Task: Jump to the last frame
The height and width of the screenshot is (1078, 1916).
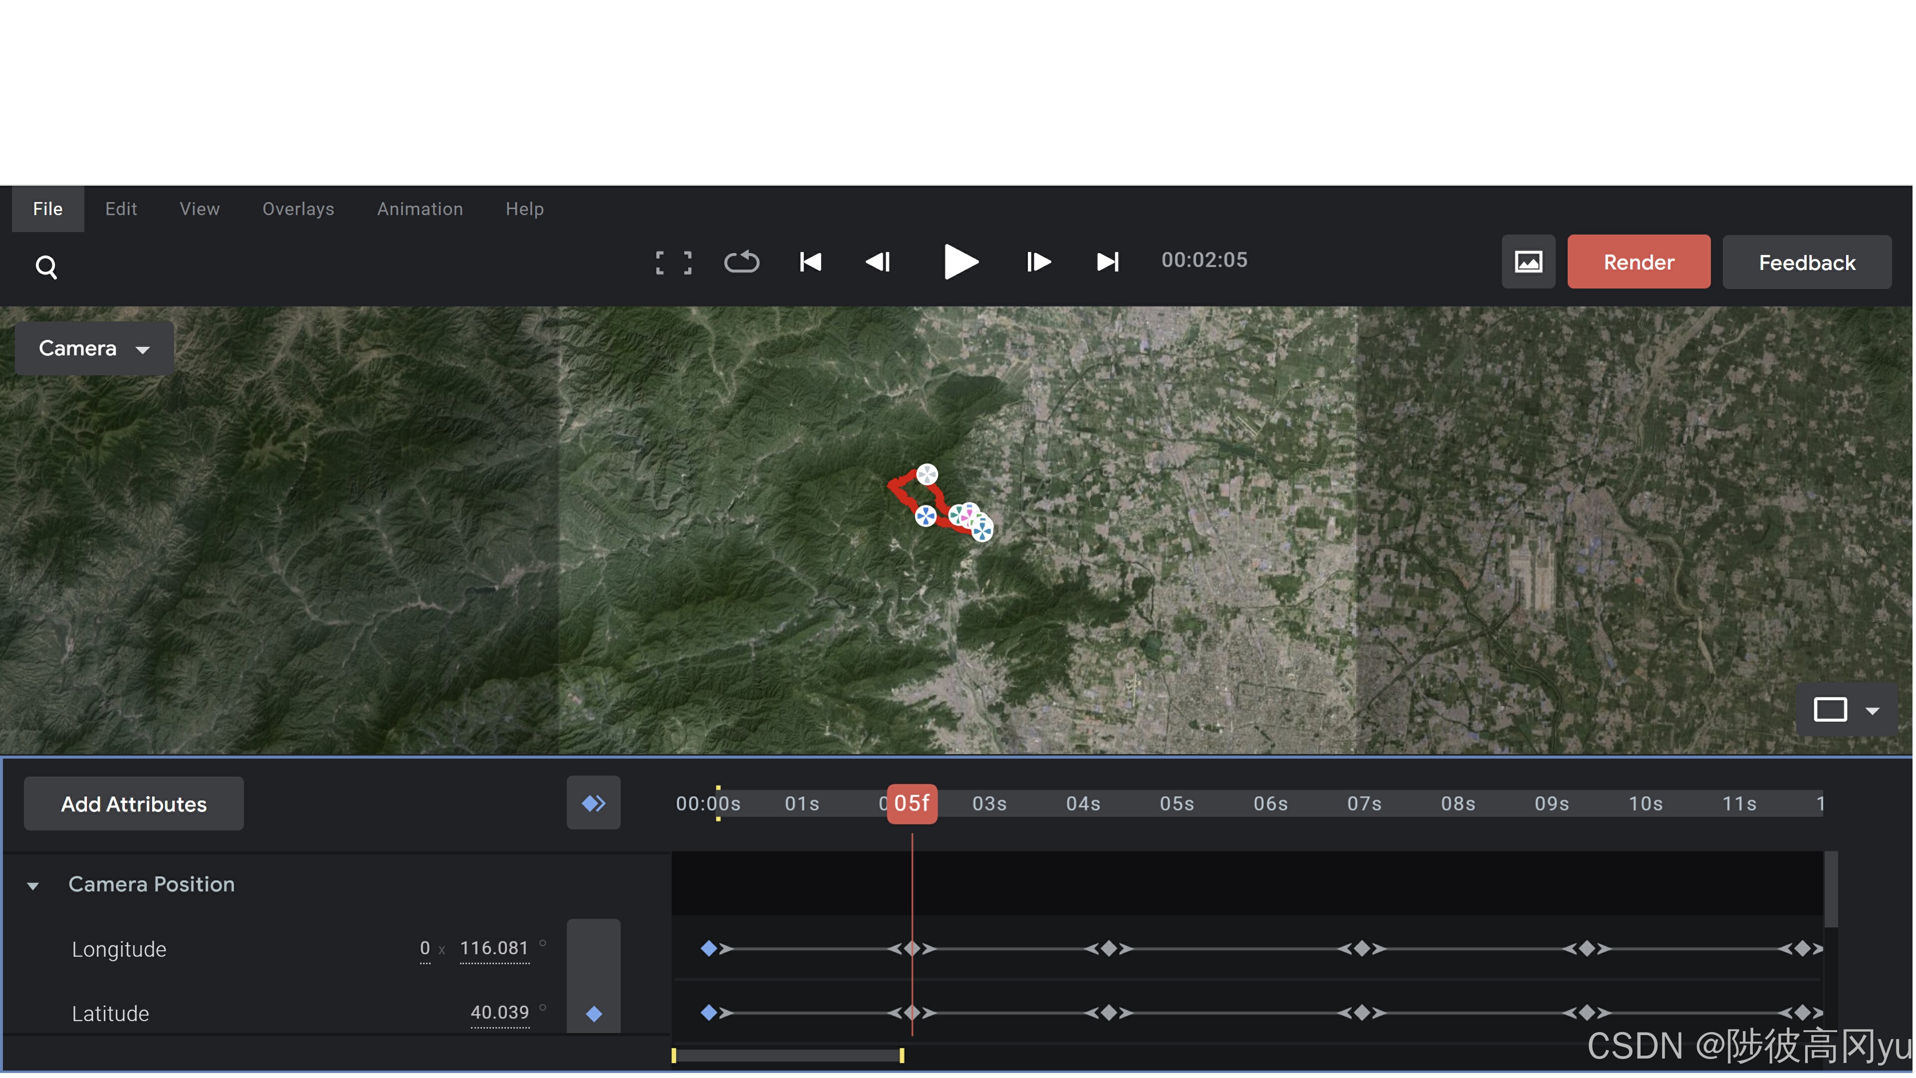Action: tap(1108, 262)
